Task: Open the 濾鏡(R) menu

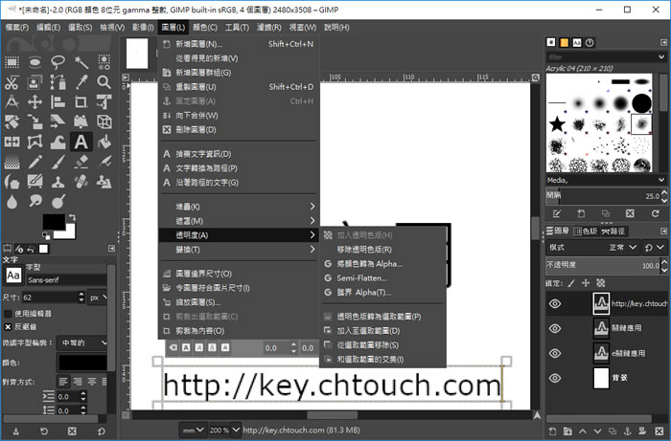Action: [x=268, y=28]
